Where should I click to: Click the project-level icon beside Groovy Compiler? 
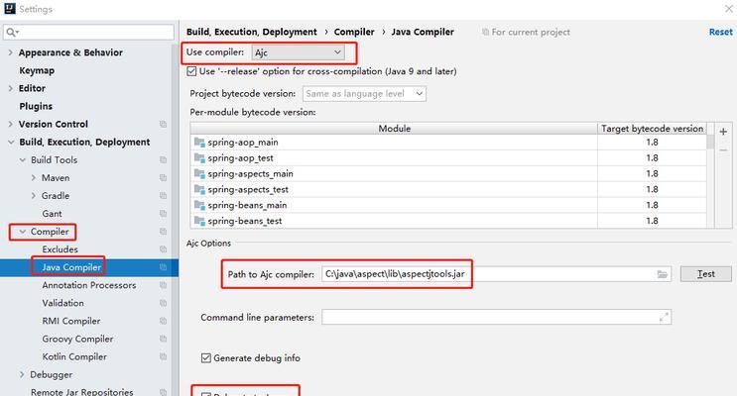click(163, 339)
